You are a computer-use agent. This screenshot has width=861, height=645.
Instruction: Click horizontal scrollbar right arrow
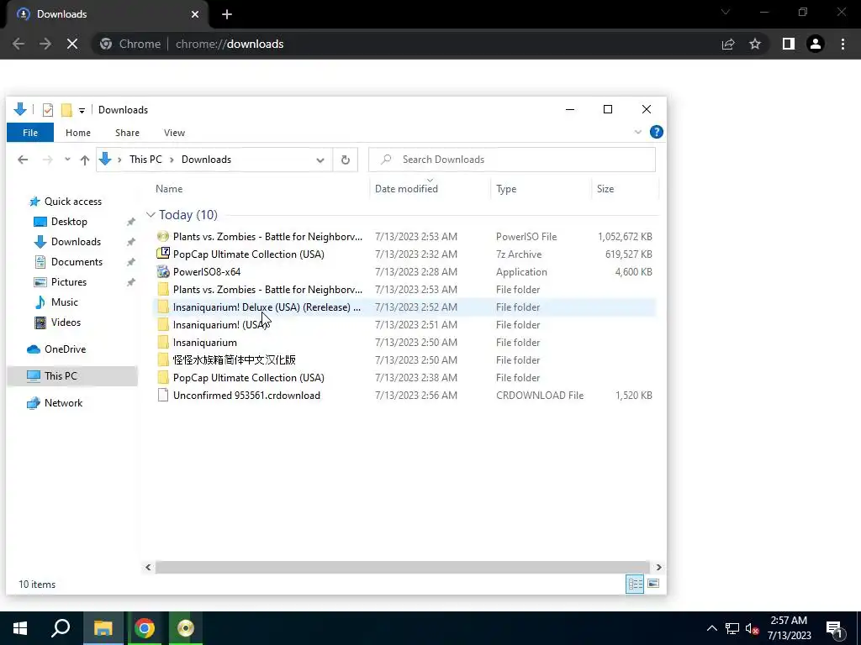(x=658, y=567)
